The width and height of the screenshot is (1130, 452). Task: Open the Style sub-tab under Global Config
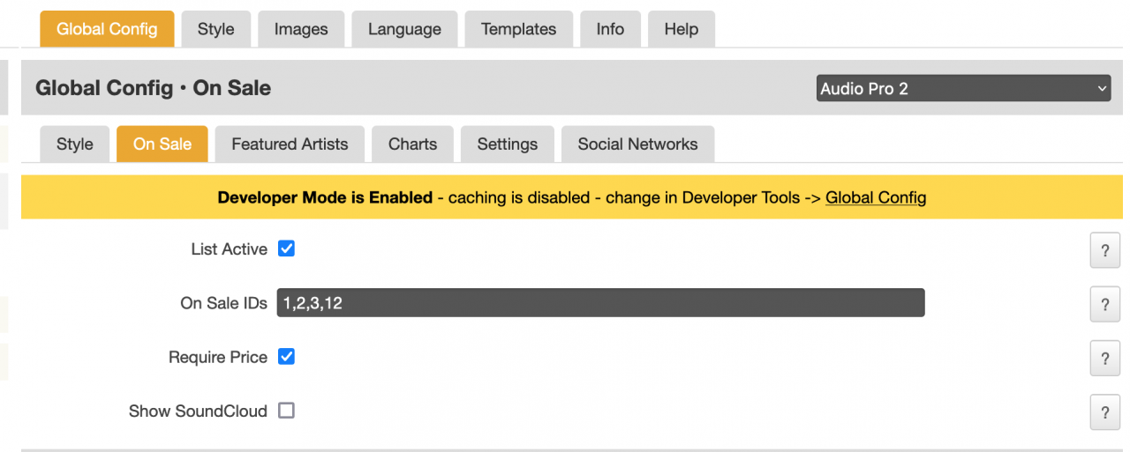tap(75, 144)
